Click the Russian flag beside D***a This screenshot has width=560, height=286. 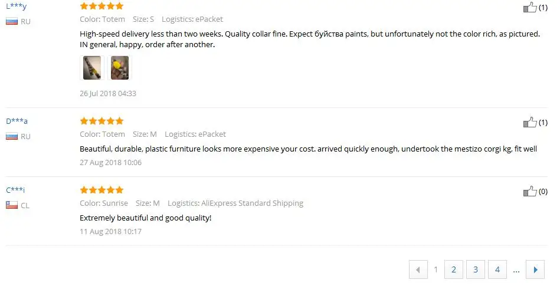pyautogui.click(x=11, y=136)
